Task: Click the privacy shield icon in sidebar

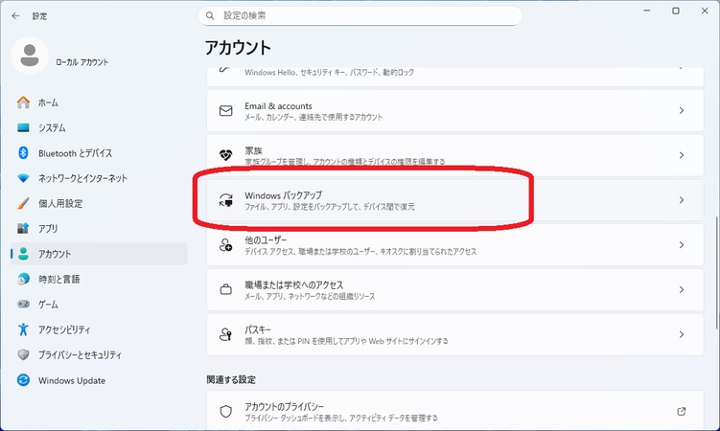Action: click(23, 354)
